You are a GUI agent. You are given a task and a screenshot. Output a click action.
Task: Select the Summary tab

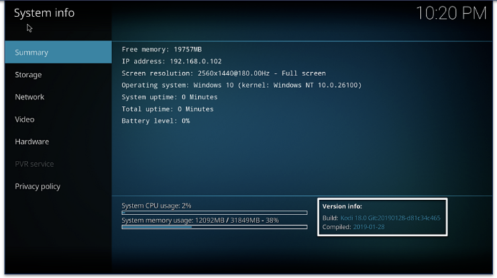coord(58,52)
